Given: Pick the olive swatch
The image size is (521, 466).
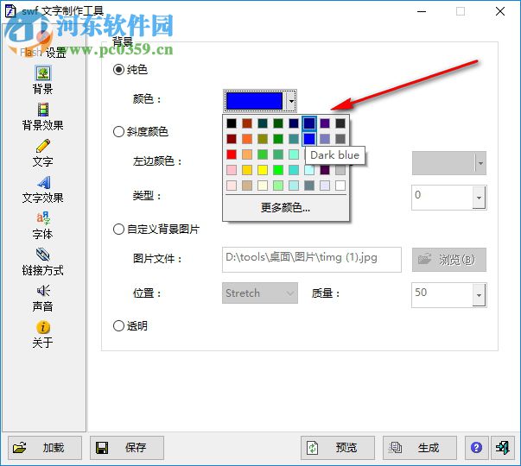Looking at the screenshot, I should click(263, 139).
